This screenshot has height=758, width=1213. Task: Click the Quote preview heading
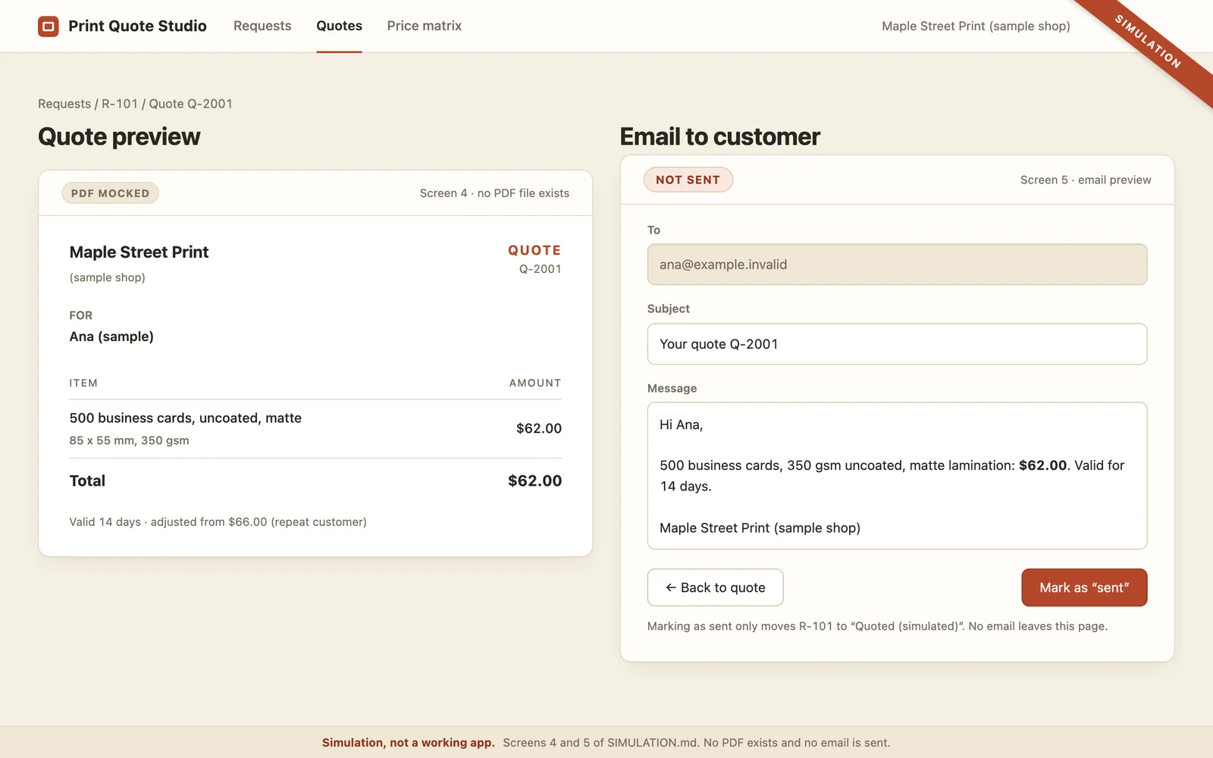click(x=119, y=136)
